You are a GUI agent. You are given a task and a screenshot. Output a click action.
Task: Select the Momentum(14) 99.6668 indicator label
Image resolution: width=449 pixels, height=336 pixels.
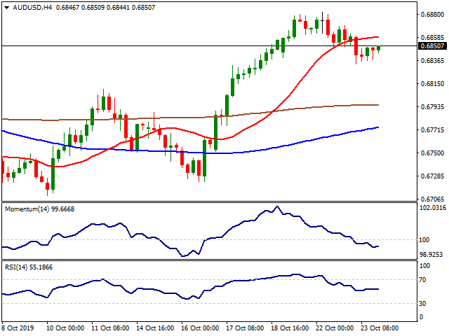[40, 209]
